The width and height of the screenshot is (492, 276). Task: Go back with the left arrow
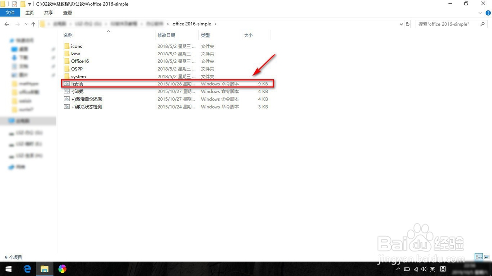click(x=7, y=24)
